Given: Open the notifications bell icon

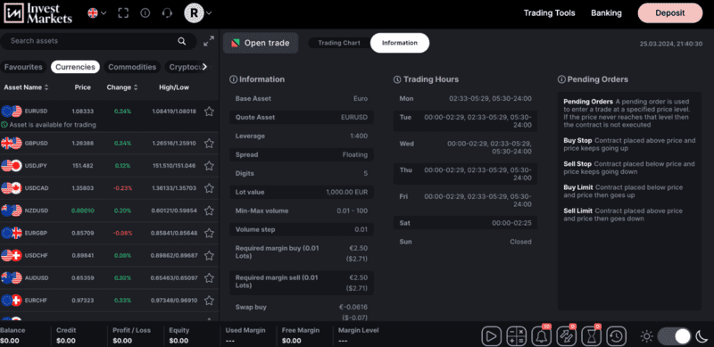Looking at the screenshot, I should 542,336.
